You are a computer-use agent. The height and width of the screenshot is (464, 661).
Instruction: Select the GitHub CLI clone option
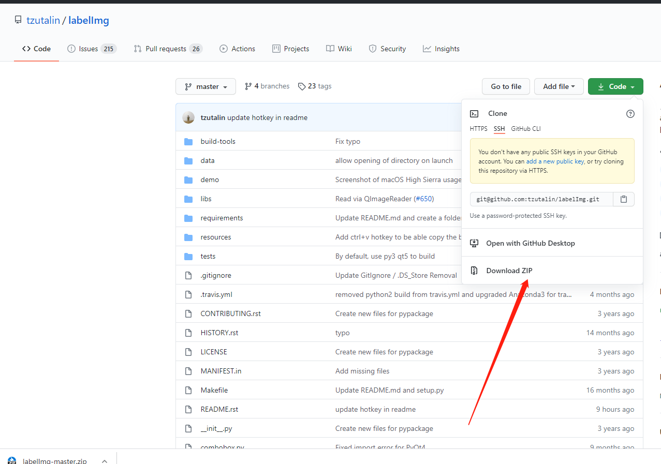(525, 129)
